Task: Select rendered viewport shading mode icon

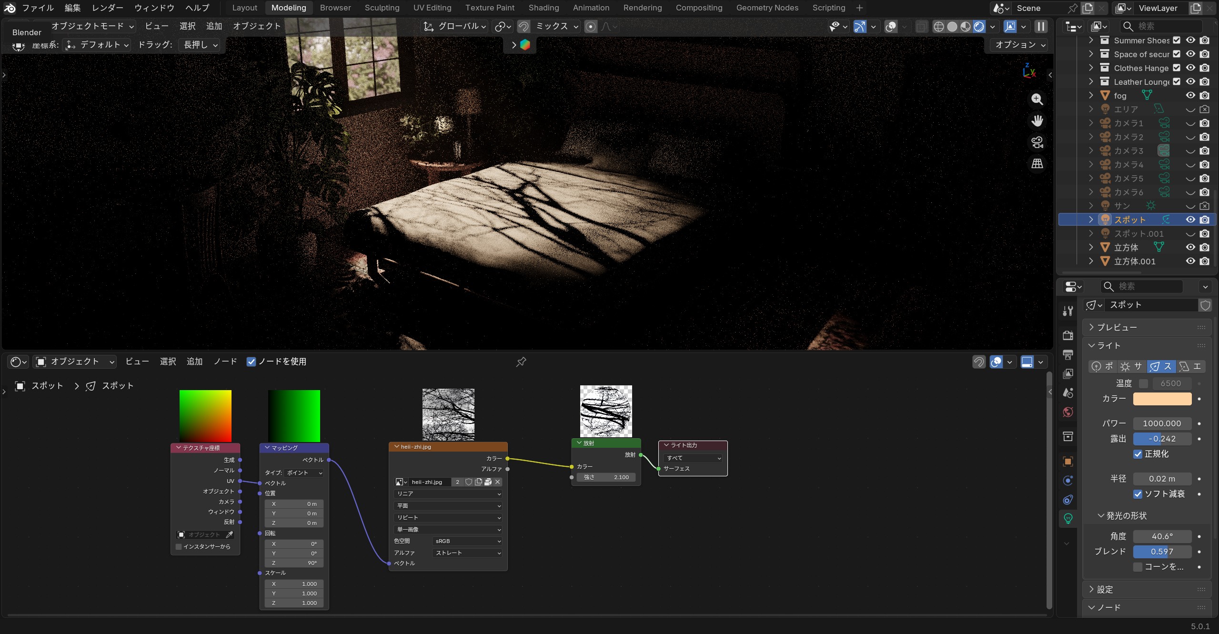Action: pos(979,27)
